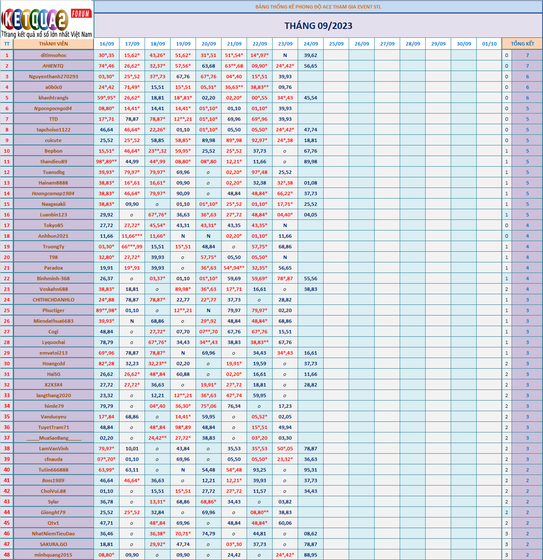This screenshot has height=560, width=543.
Task: Select member name SAKURA.GO
Action: tap(54, 544)
